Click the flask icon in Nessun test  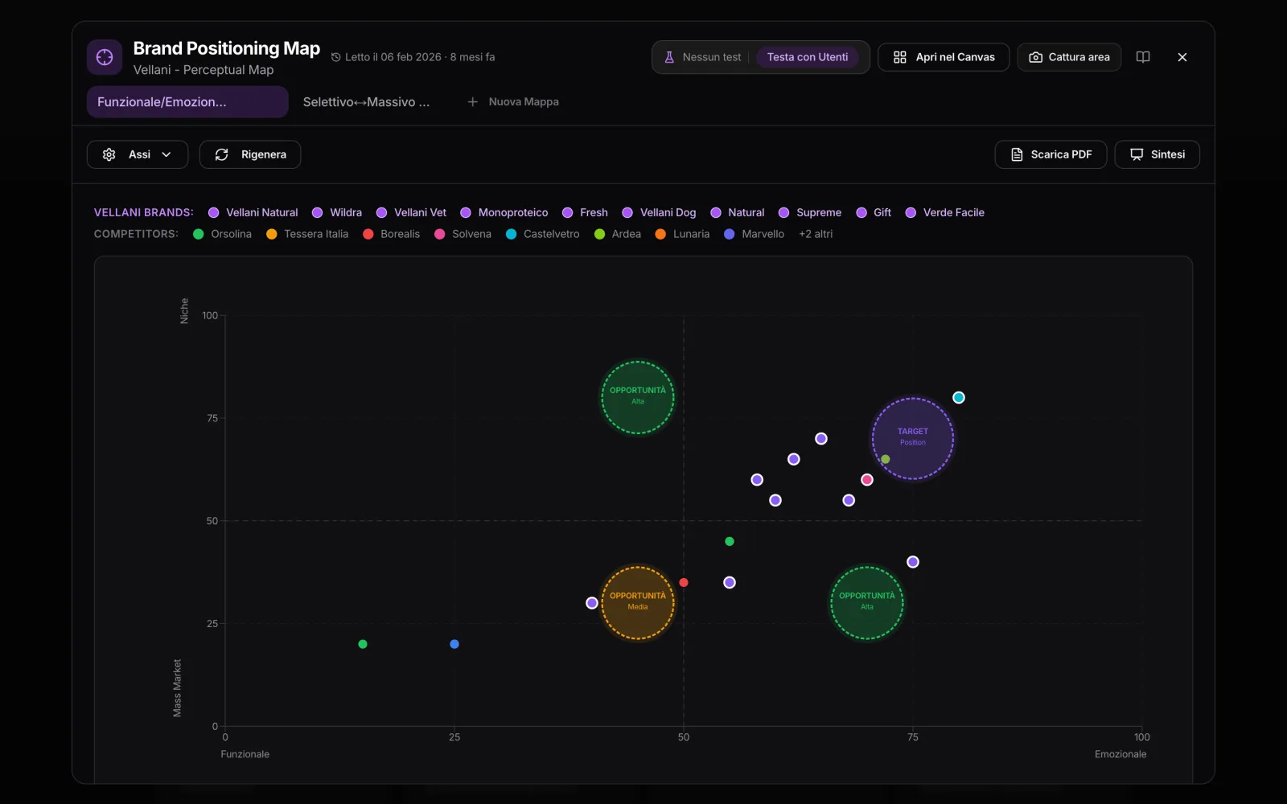click(x=669, y=57)
